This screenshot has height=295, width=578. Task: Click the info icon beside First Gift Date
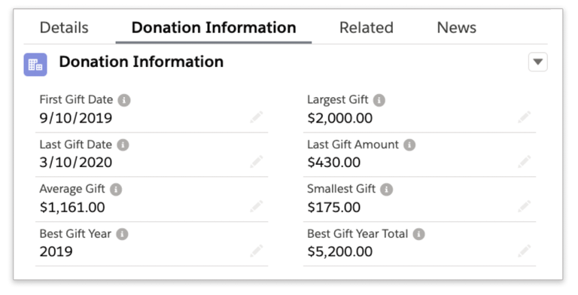coord(124,100)
